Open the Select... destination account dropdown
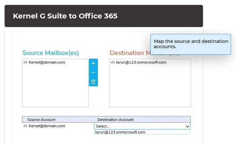Screen dimensions: 236x144 click(x=139, y=126)
